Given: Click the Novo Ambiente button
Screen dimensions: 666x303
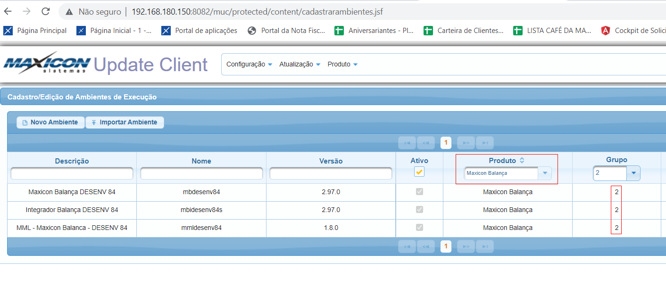Looking at the screenshot, I should (x=50, y=122).
